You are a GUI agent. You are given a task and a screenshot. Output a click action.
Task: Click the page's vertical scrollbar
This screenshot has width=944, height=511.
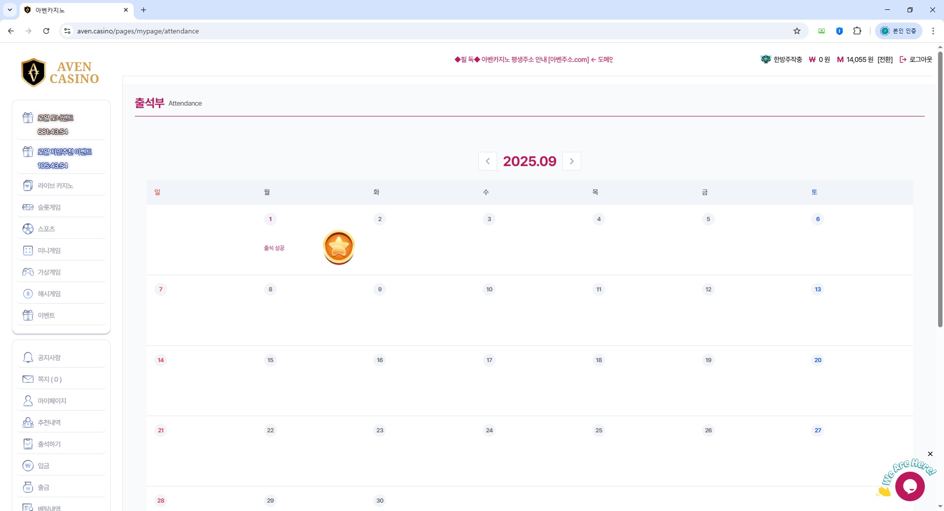click(x=940, y=197)
